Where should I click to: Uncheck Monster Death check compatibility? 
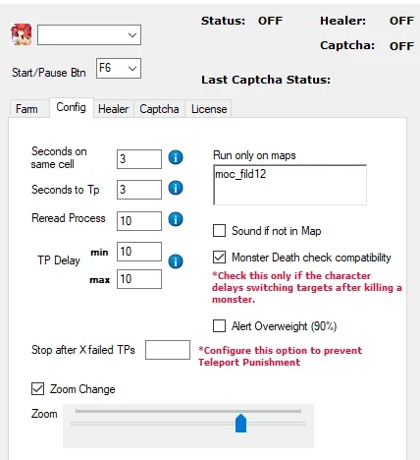(219, 258)
